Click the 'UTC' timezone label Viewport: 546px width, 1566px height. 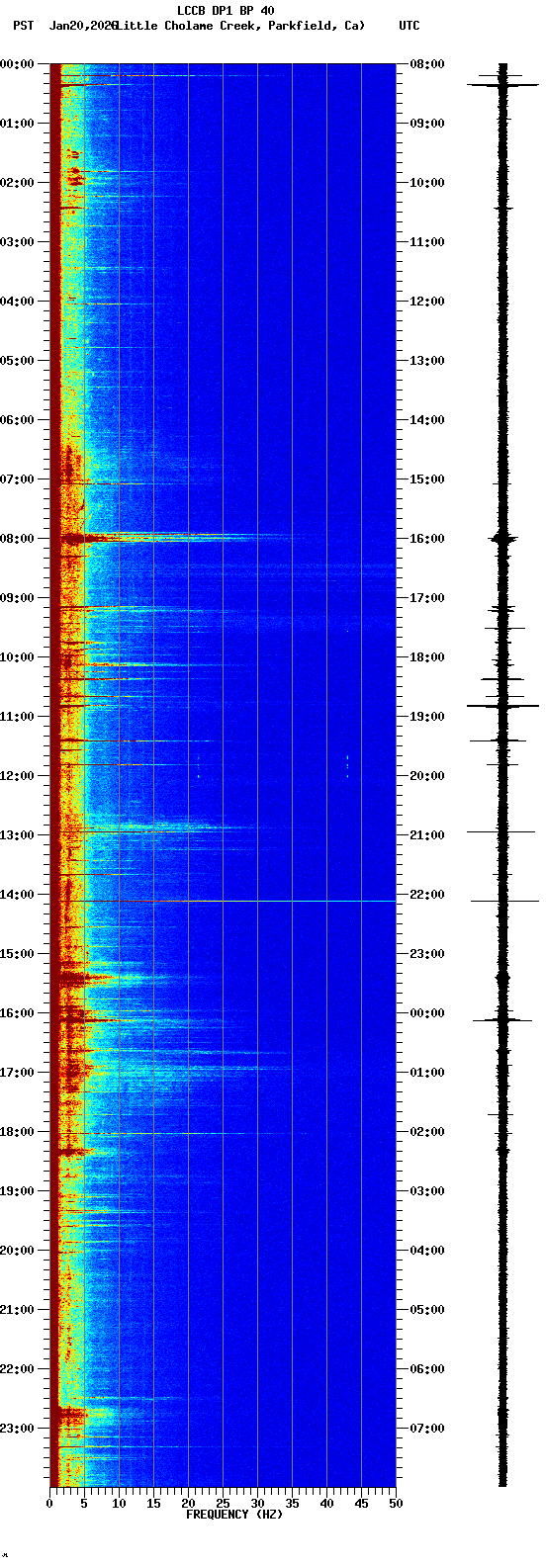[x=409, y=26]
